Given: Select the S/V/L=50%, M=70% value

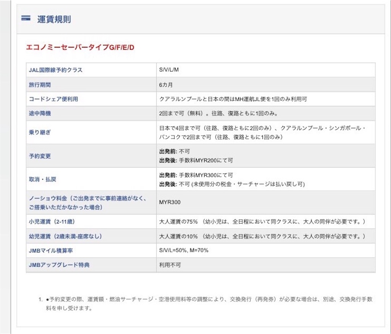Looking at the screenshot, I should (184, 250).
